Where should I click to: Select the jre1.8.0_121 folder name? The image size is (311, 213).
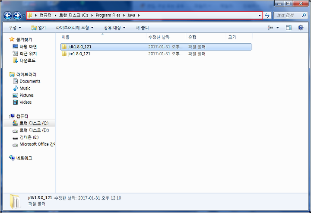click(79, 54)
